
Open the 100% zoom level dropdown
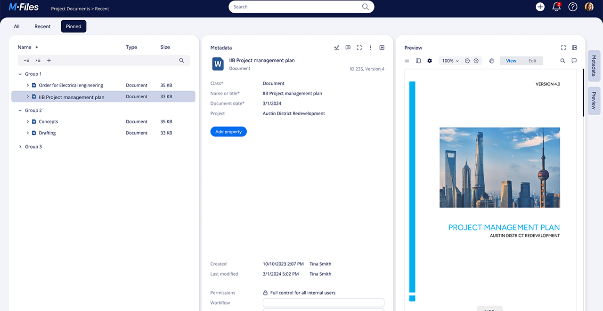coord(450,61)
